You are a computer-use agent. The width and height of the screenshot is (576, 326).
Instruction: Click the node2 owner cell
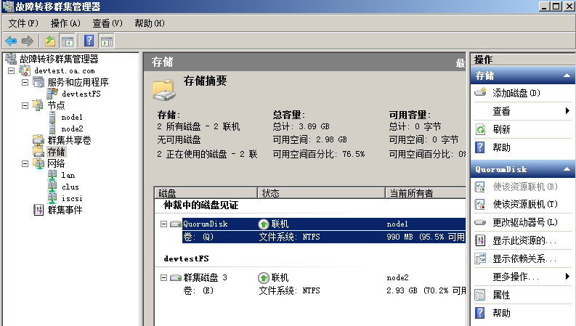pyautogui.click(x=397, y=277)
